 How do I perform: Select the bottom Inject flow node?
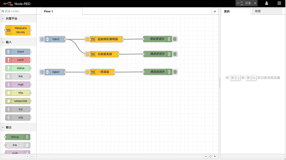point(55,72)
